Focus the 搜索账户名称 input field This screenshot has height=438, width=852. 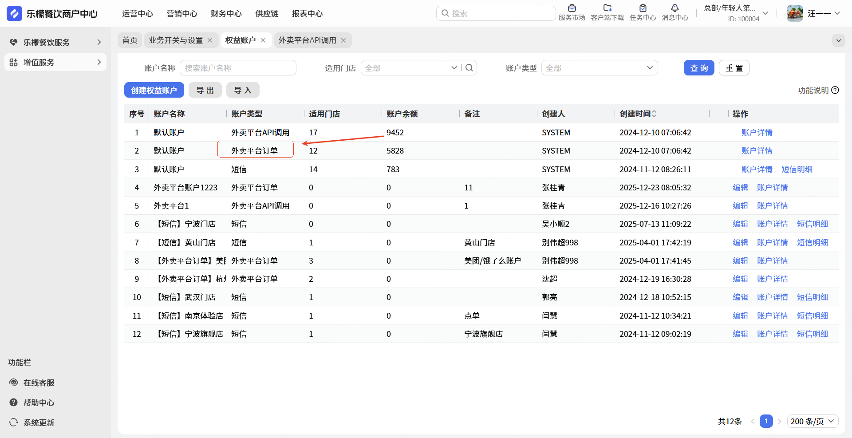point(238,68)
